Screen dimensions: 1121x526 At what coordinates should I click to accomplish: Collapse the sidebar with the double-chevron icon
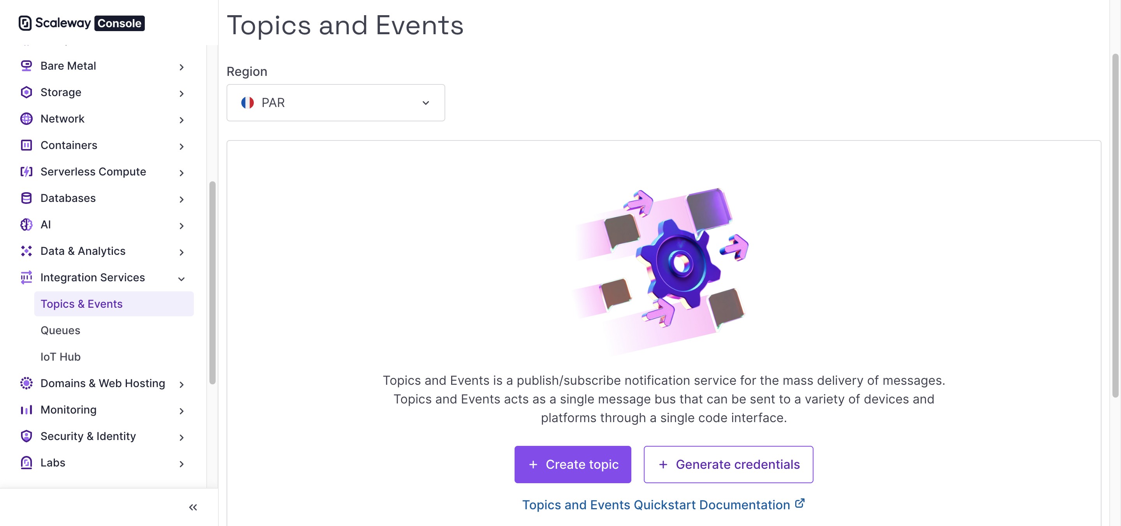click(x=193, y=507)
